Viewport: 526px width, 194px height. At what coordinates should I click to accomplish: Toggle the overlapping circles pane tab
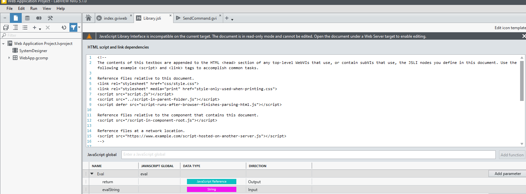pyautogui.click(x=39, y=18)
